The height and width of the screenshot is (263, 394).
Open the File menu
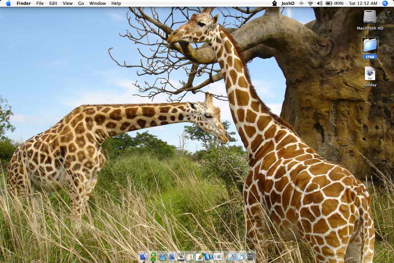pos(40,3)
